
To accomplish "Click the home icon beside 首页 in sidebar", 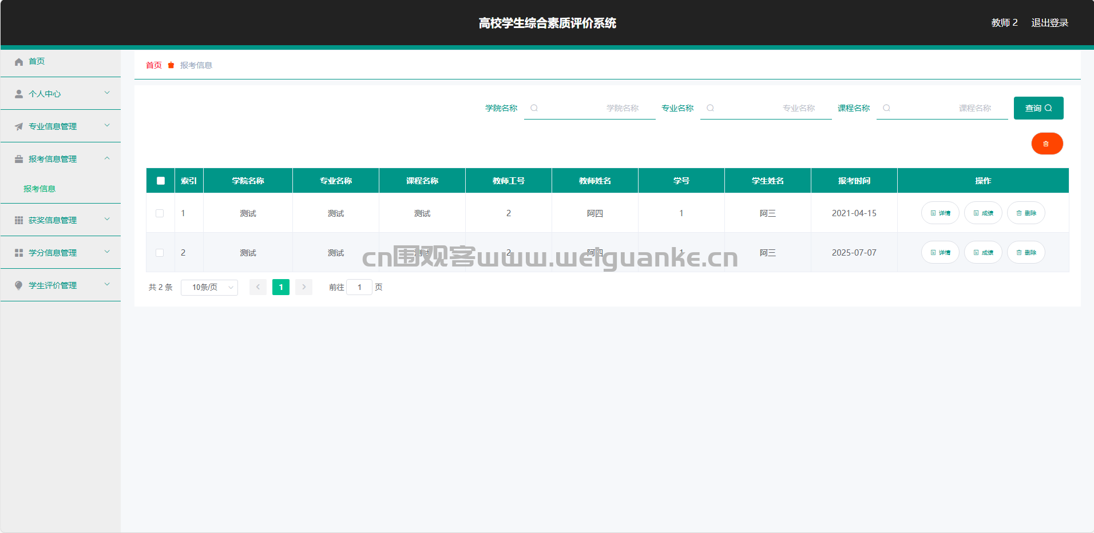I will pos(19,62).
